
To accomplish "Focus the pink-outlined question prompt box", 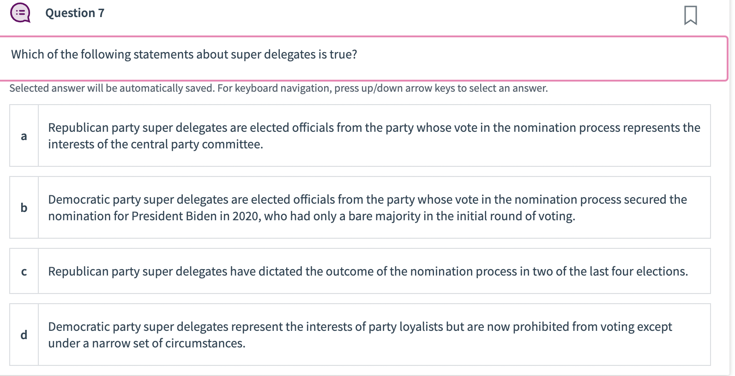I will click(x=364, y=59).
